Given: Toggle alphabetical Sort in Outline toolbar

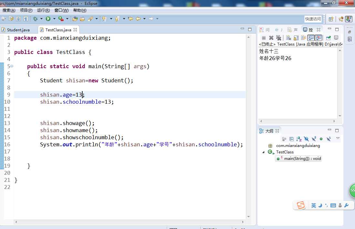Looking at the screenshot, I should tap(299, 139).
